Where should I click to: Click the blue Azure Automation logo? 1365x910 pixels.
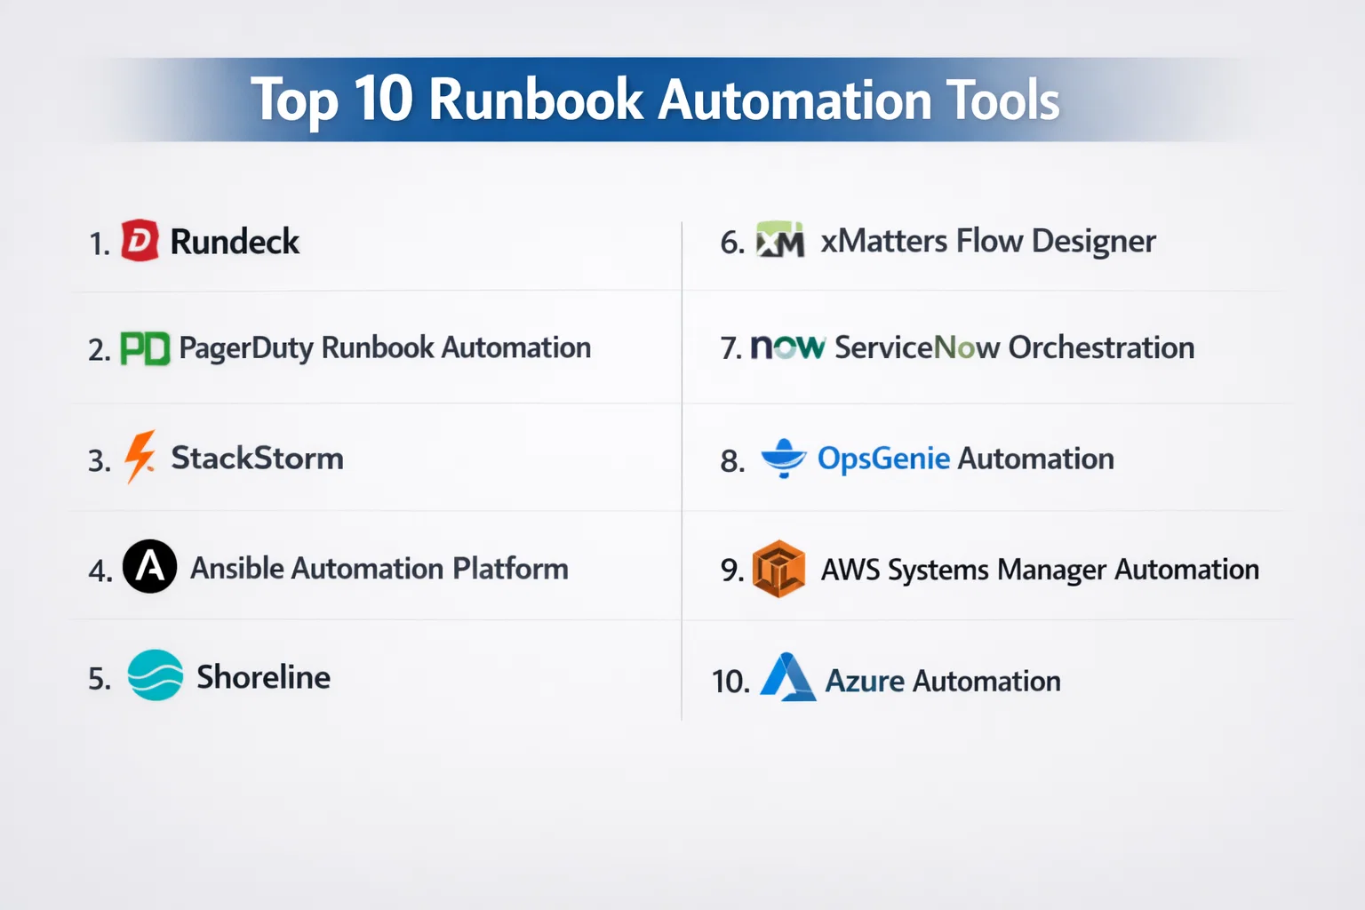click(787, 678)
